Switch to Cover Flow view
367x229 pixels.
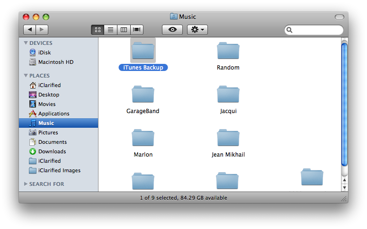pos(137,30)
